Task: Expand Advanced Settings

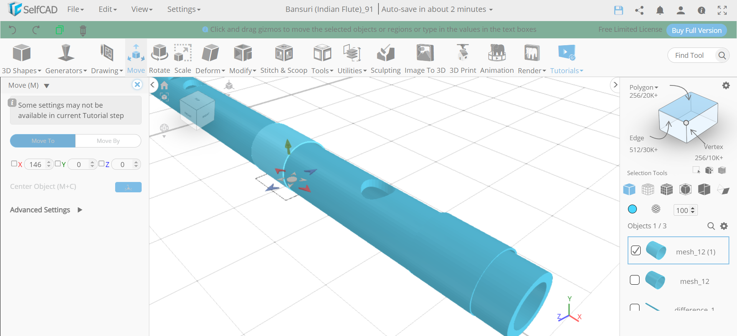Action: coord(46,210)
